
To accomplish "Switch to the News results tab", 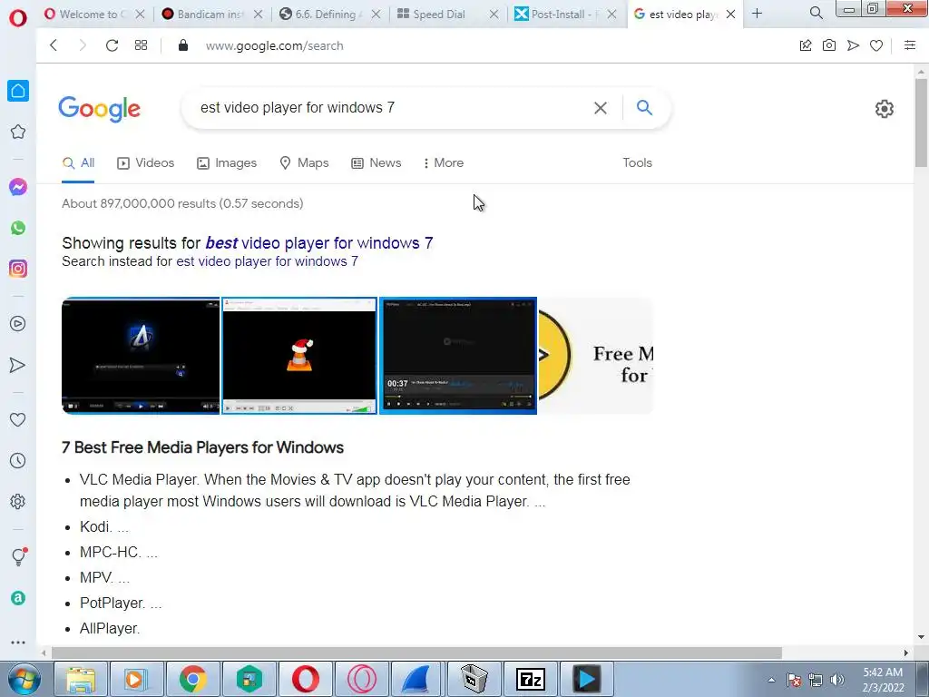I will tap(376, 163).
